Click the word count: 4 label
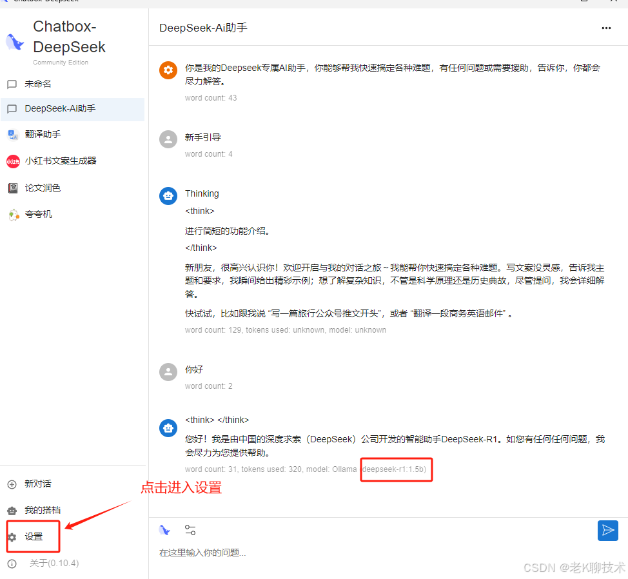The width and height of the screenshot is (628, 579). point(208,154)
